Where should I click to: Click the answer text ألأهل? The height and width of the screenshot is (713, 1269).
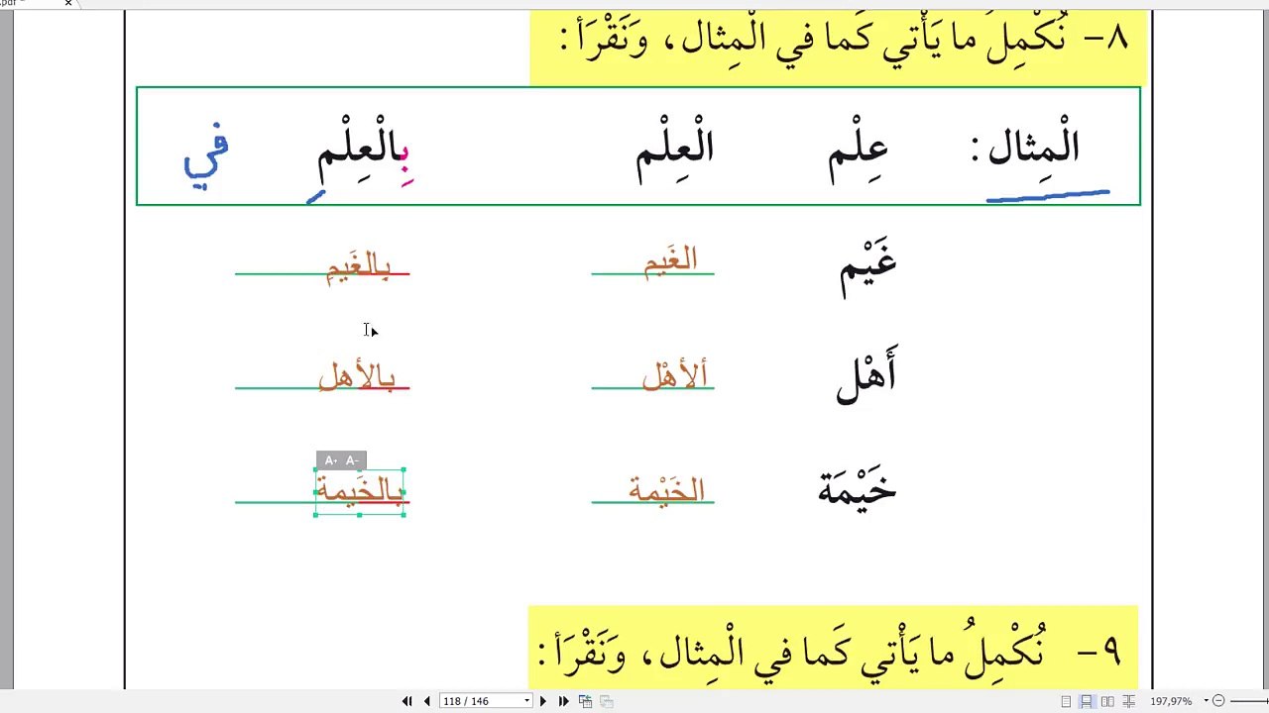pos(675,375)
